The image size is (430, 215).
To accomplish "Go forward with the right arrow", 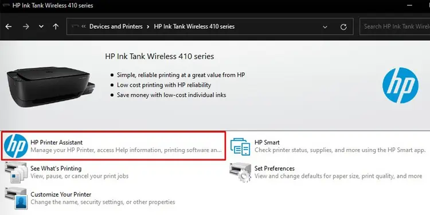I will 26,26.
